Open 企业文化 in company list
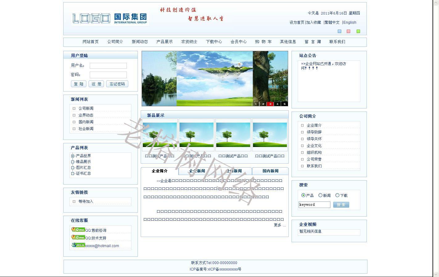The height and width of the screenshot is (277, 439). click(314, 146)
